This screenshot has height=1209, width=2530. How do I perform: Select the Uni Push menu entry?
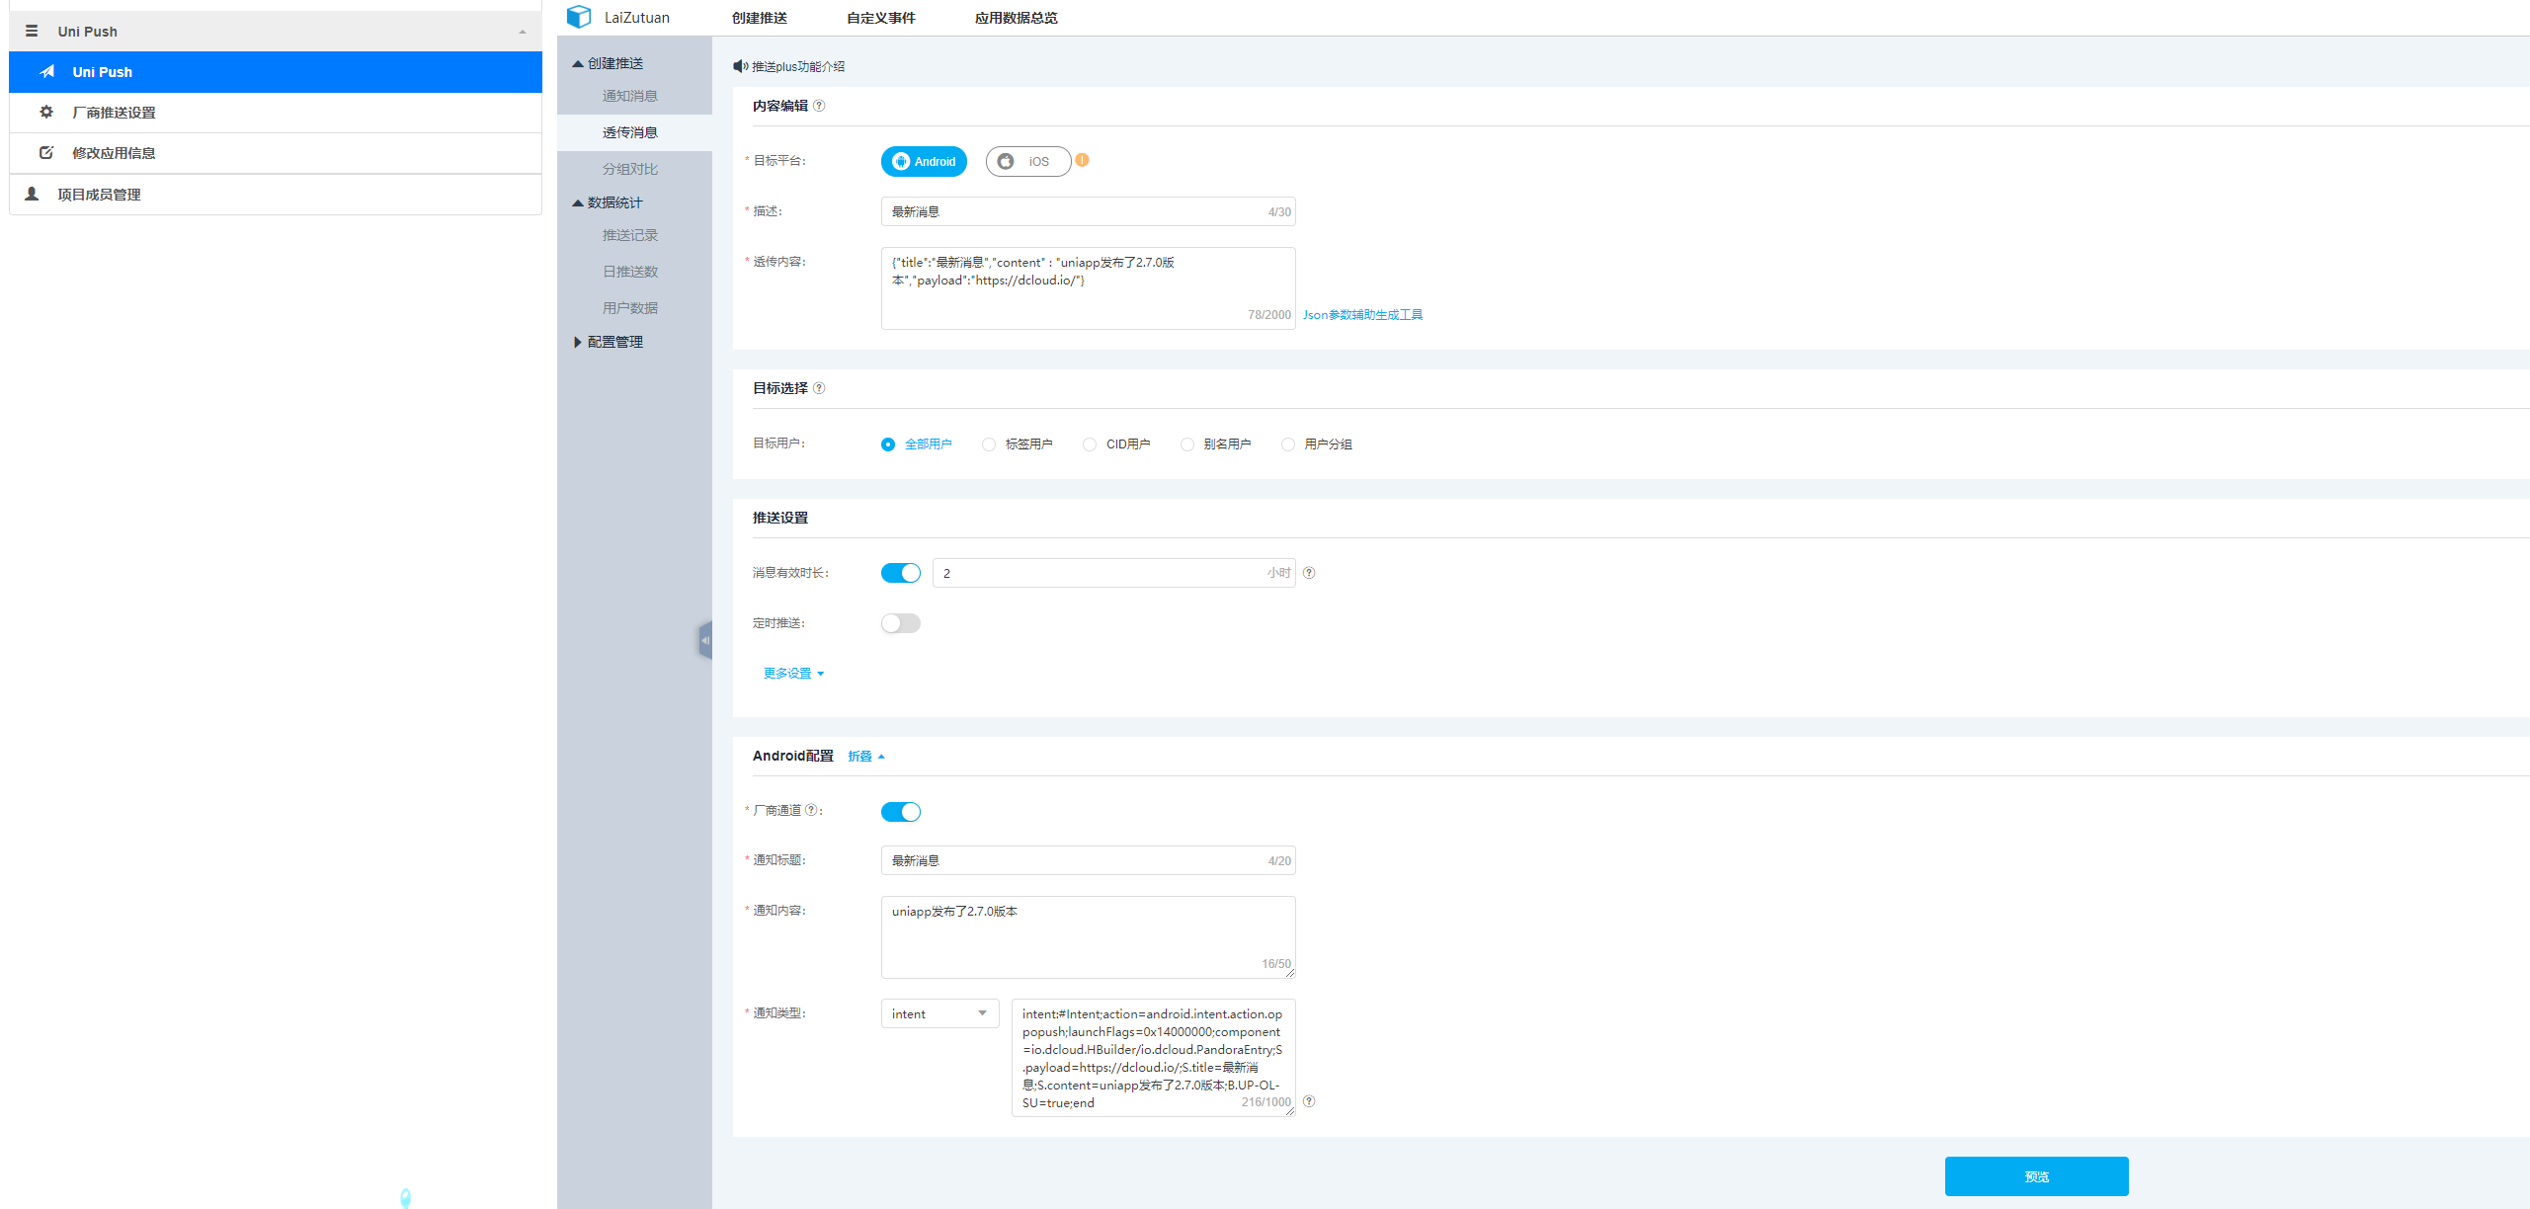(x=276, y=71)
